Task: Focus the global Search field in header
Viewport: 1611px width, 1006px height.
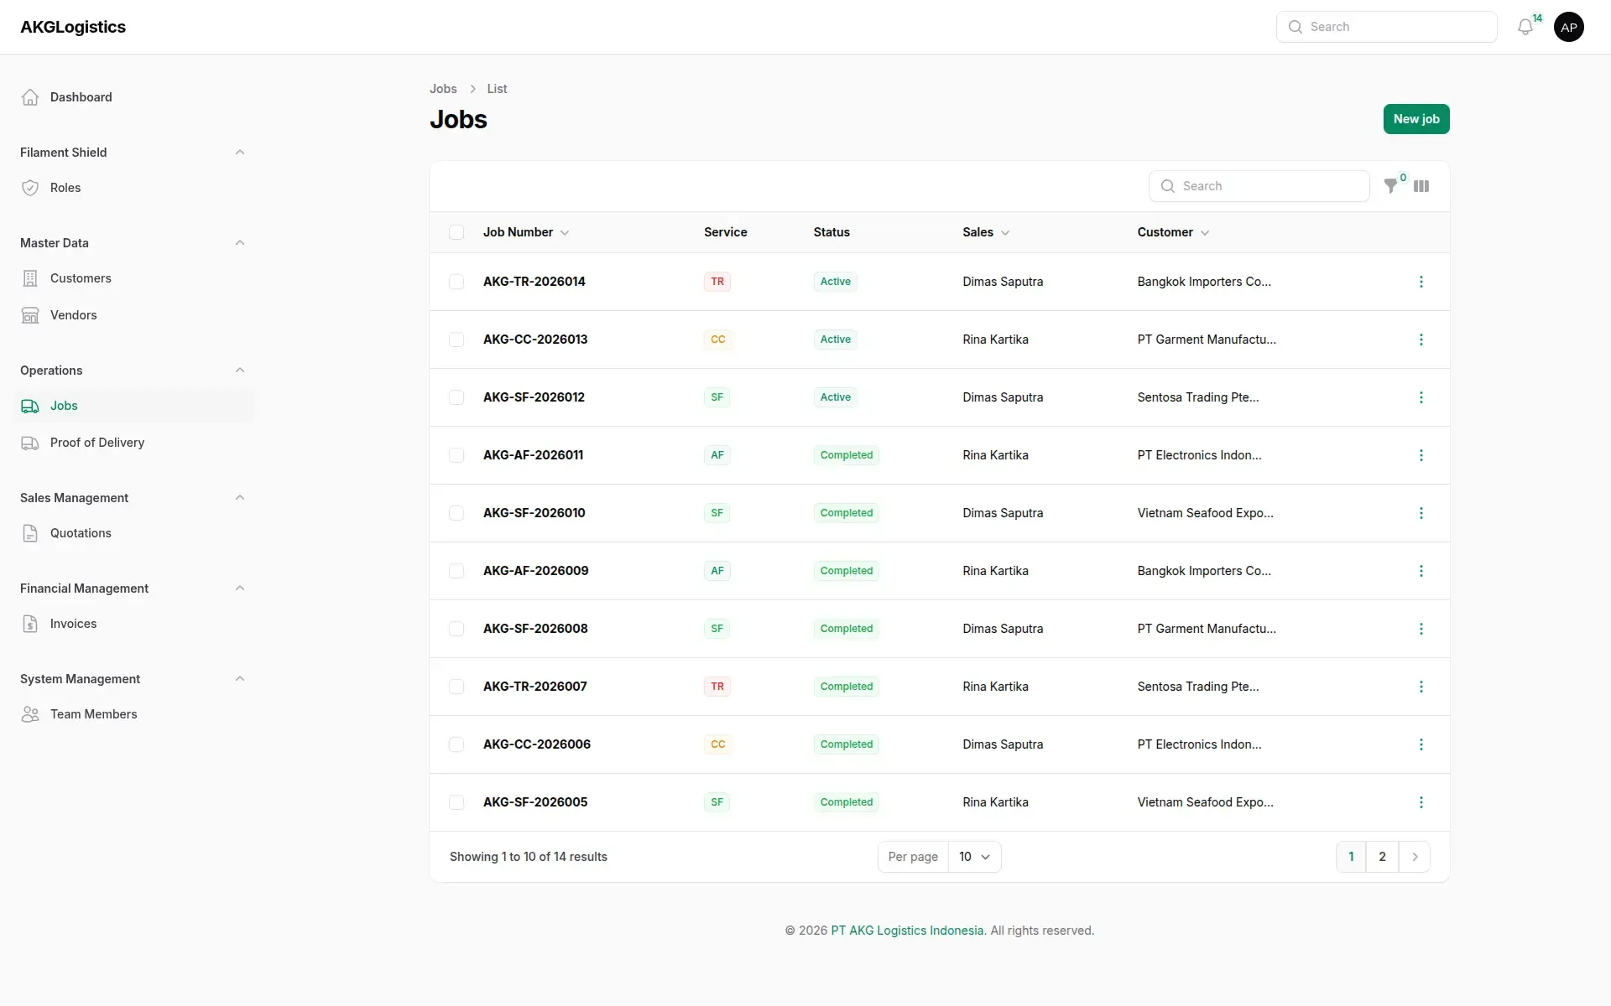Action: [x=1386, y=27]
